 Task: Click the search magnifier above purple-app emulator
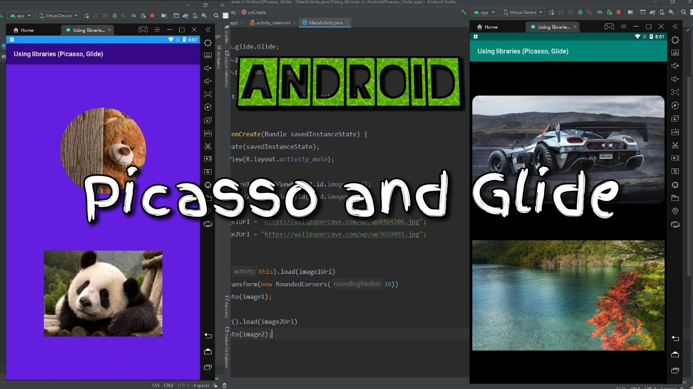[x=216, y=16]
